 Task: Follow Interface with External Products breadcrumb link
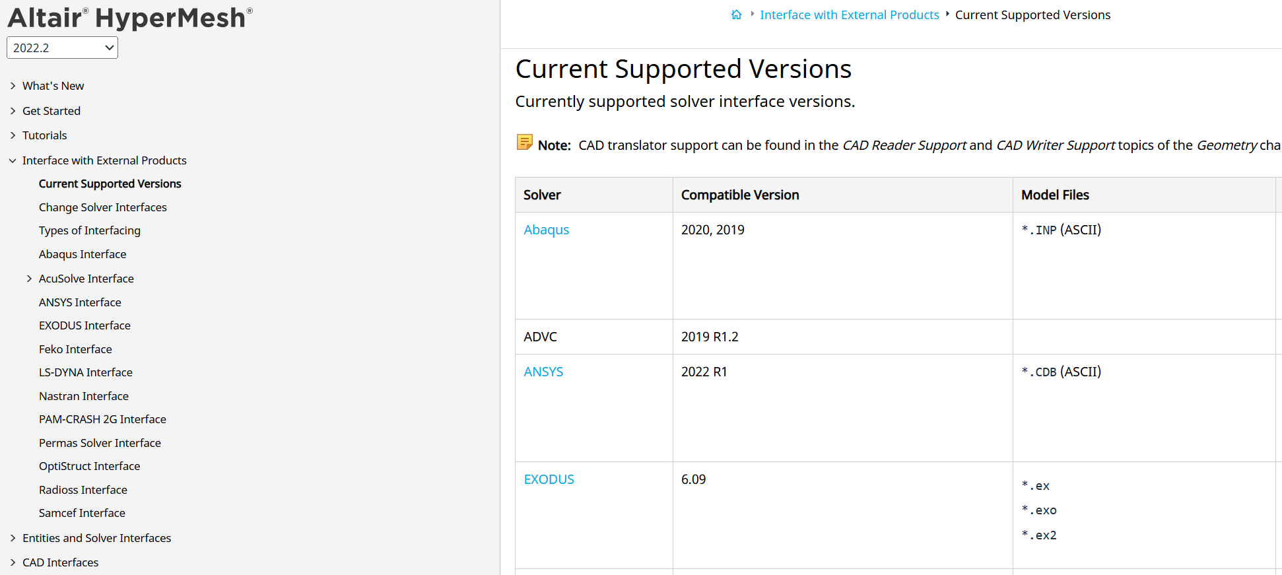(849, 15)
